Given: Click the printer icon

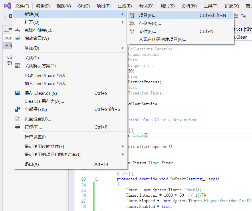Looking at the screenshot, I should click(17, 127).
